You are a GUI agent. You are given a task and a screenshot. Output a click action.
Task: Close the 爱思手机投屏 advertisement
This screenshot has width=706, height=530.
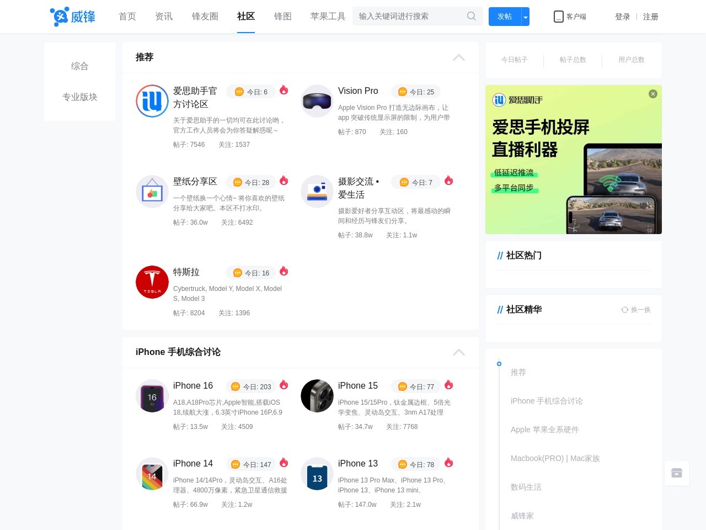pos(652,93)
